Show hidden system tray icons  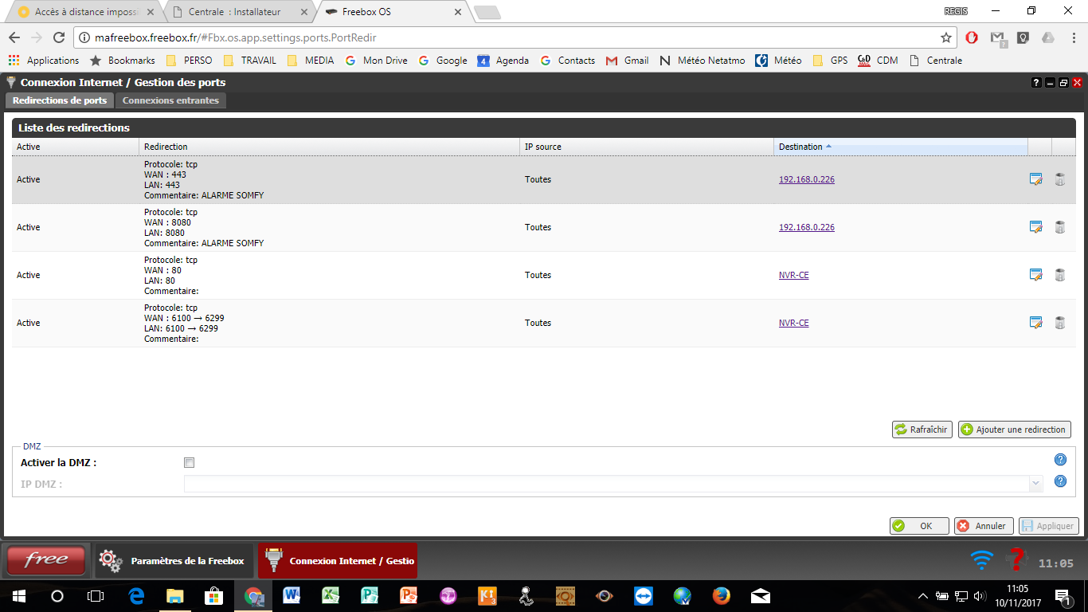click(x=923, y=595)
